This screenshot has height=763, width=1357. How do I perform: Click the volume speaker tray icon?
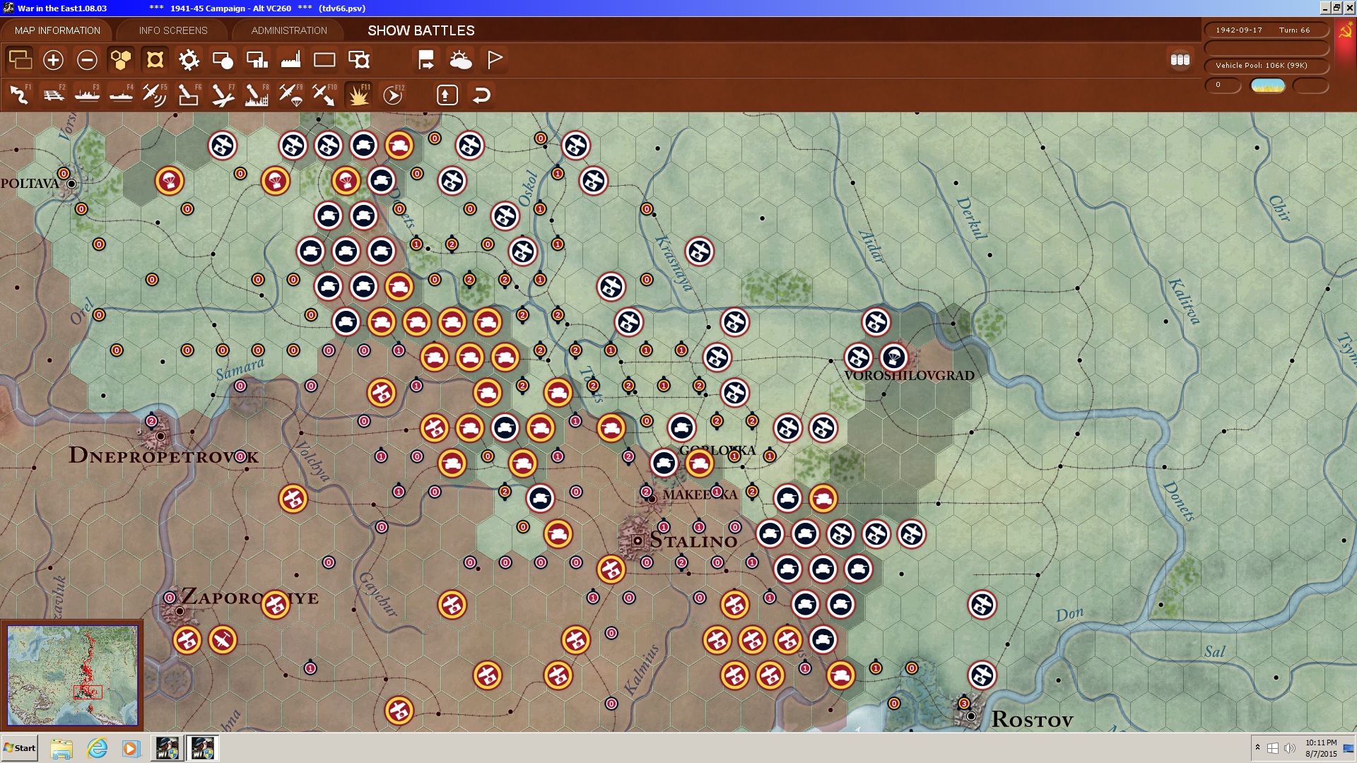[1290, 748]
